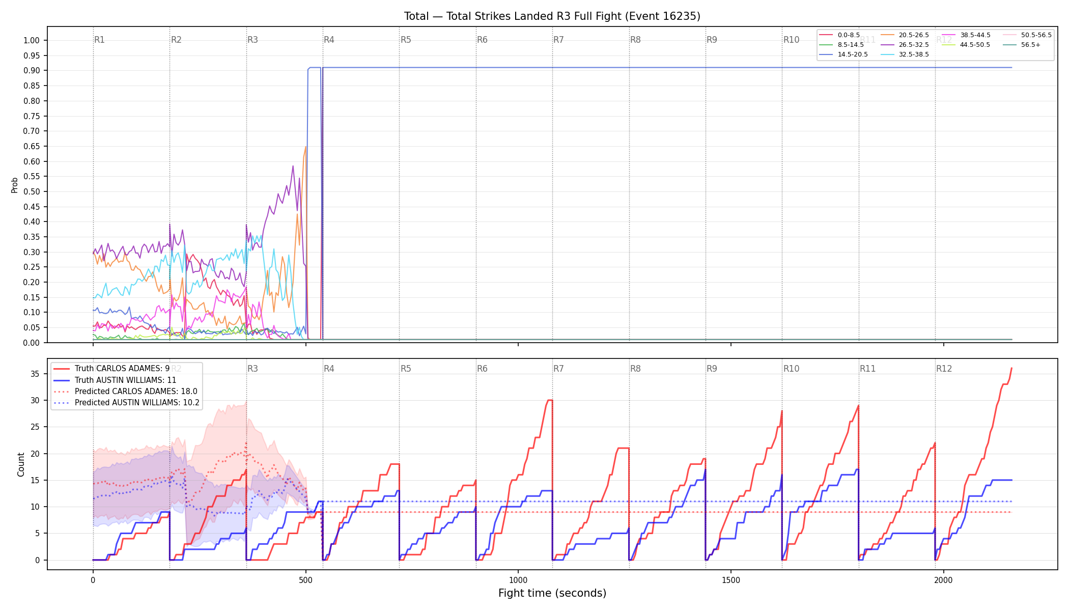Click the Count y-axis label
This screenshot has height=611, width=1069.
tap(21, 464)
